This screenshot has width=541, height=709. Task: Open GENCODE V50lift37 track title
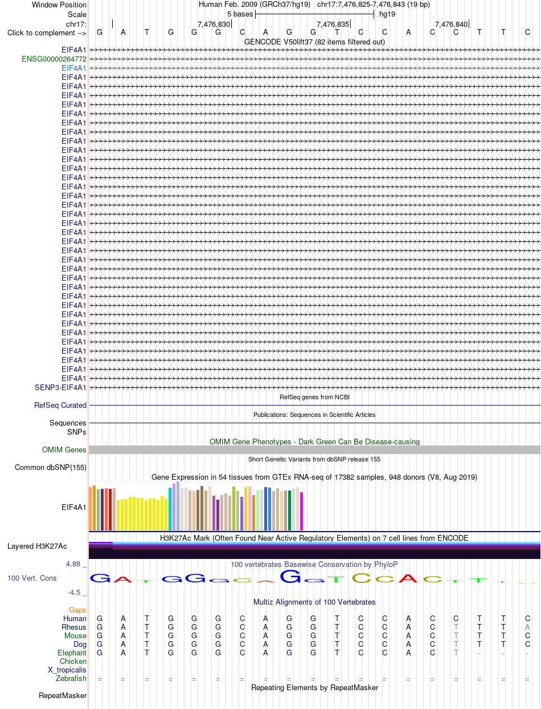pos(314,42)
